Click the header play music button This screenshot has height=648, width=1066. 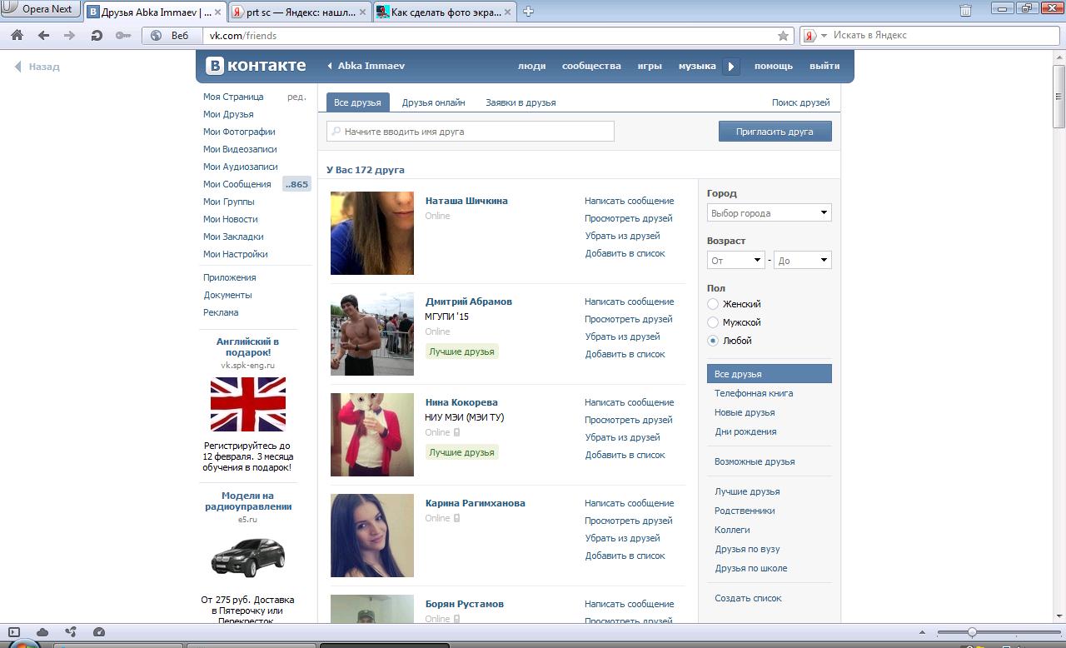[x=730, y=67]
